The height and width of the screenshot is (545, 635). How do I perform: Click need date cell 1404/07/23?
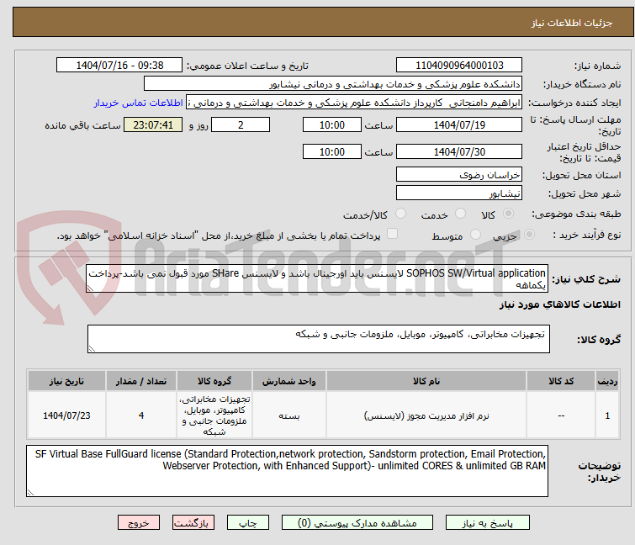[66, 415]
